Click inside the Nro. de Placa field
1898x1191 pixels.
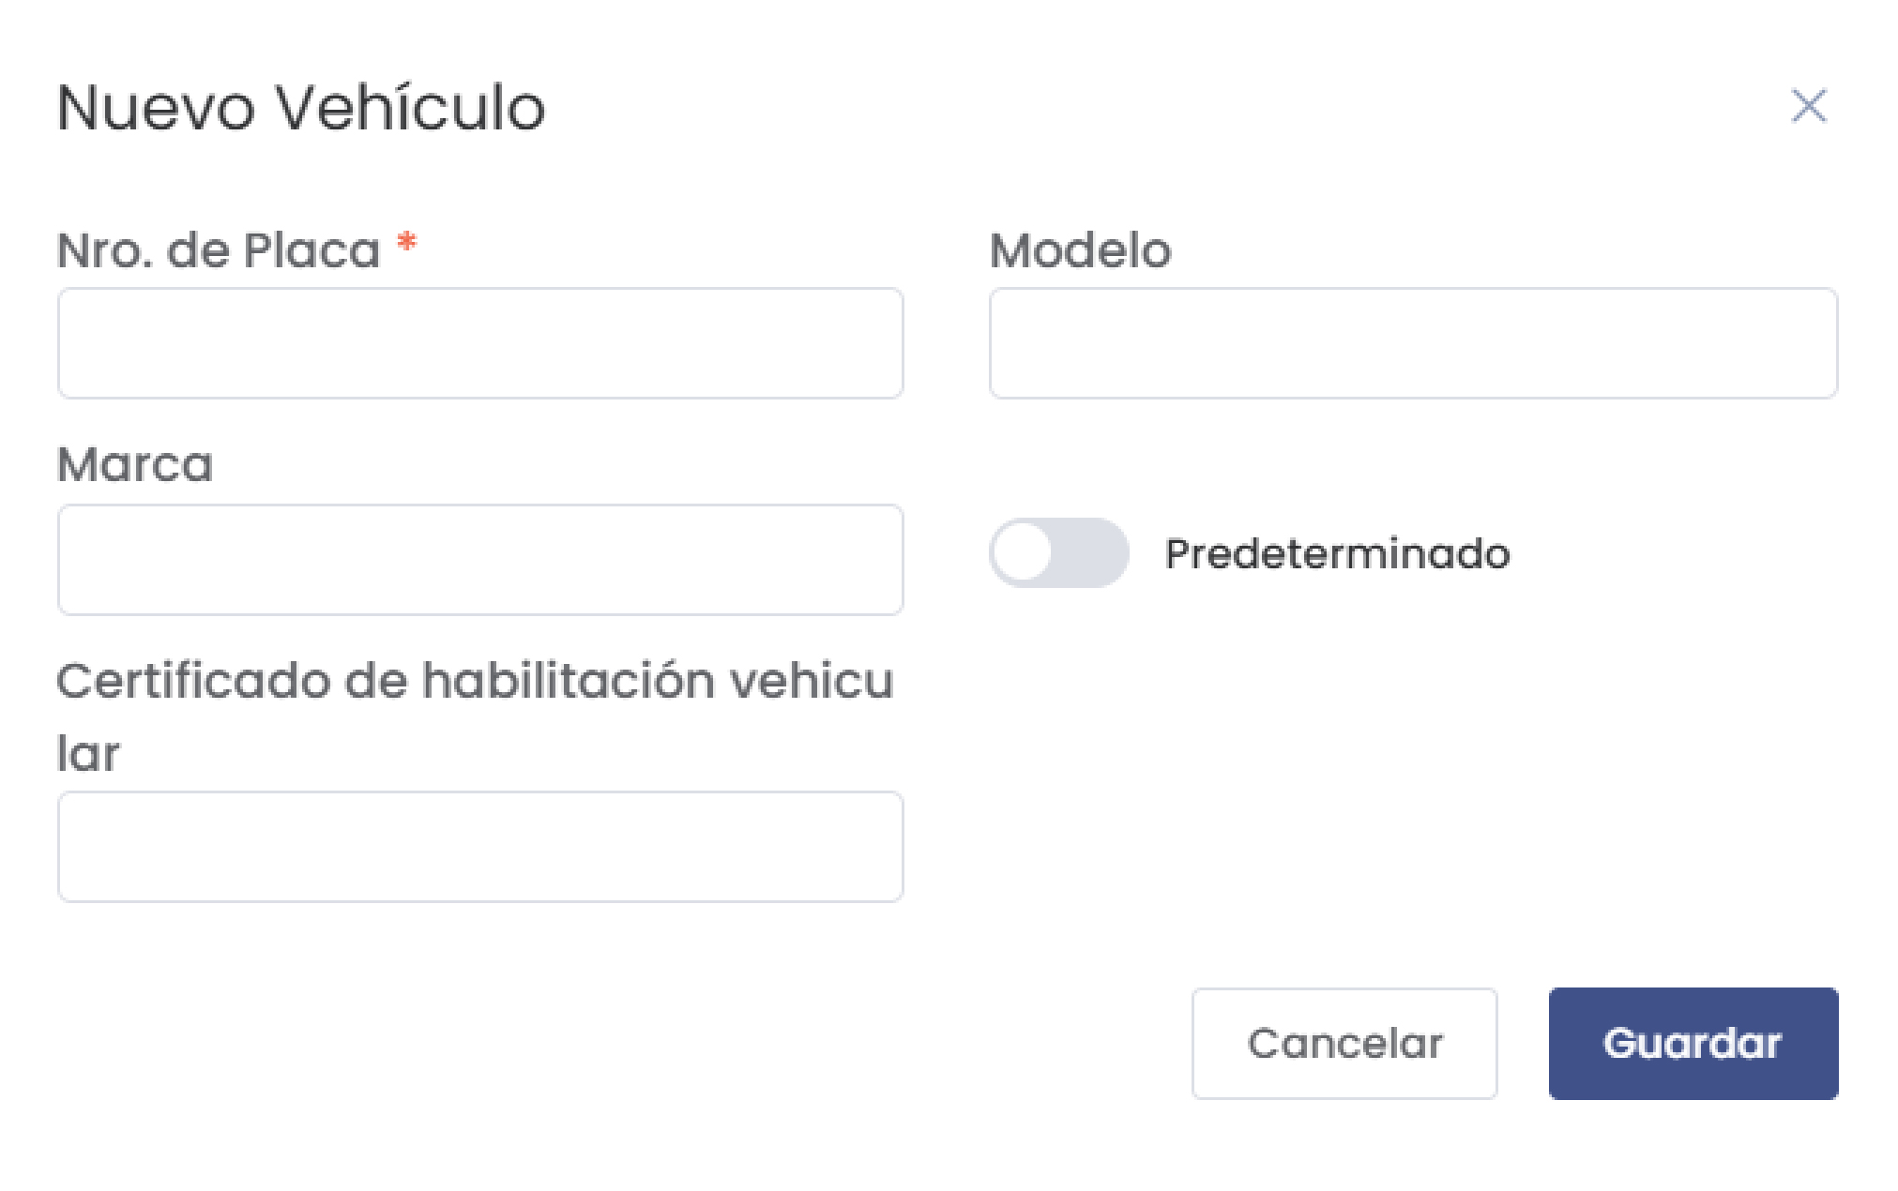pos(480,343)
